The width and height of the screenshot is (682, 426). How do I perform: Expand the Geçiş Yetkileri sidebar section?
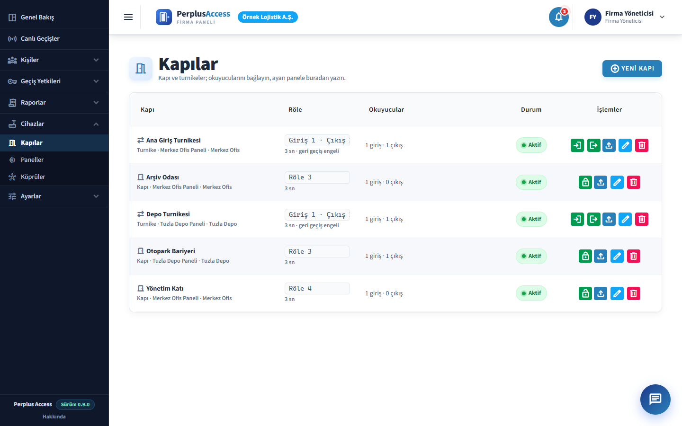tap(54, 81)
